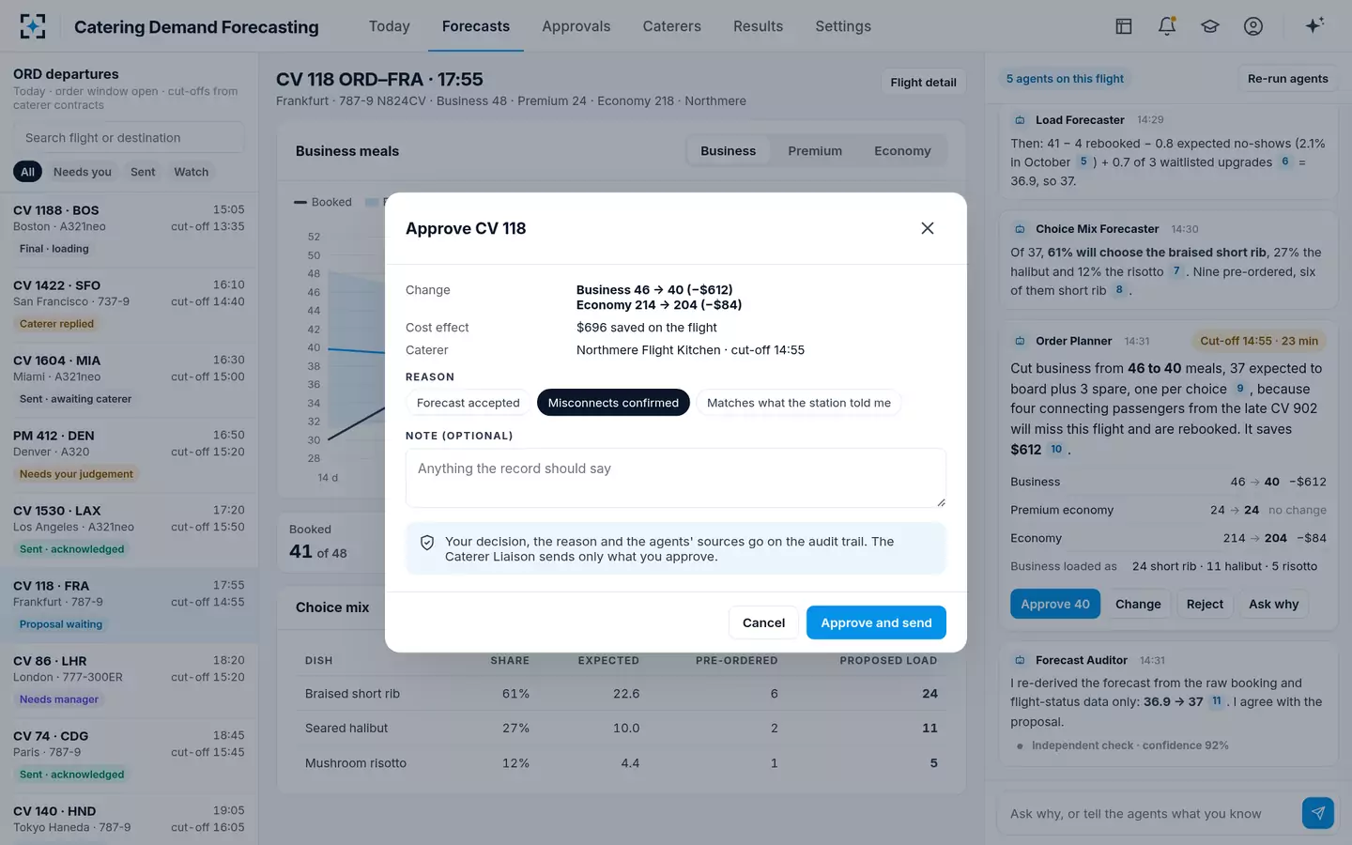The image size is (1352, 845).
Task: Filter flights by Needs you
Action: coord(83,172)
